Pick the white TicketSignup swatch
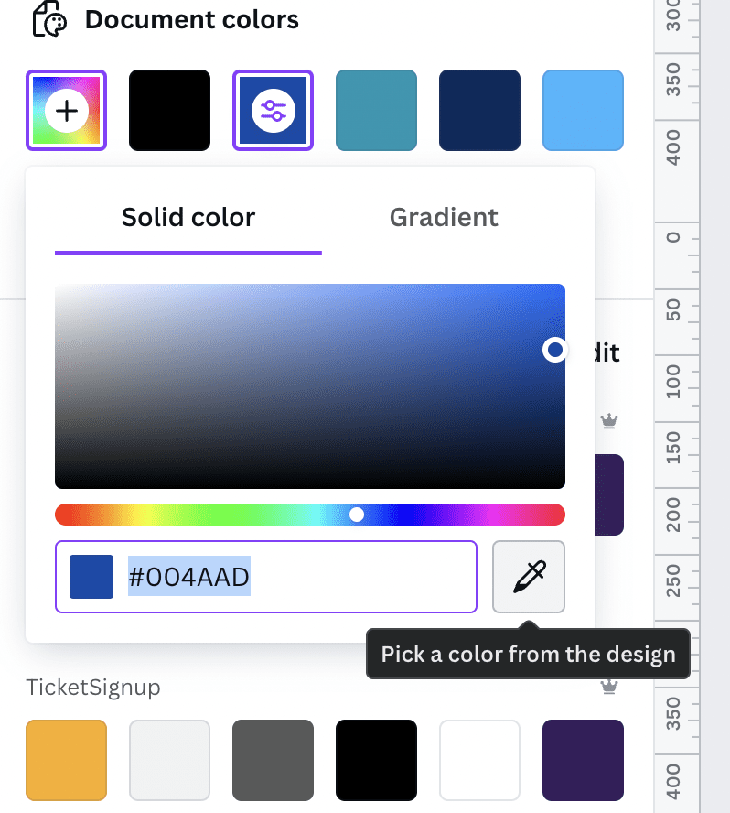730x813 pixels. point(479,760)
